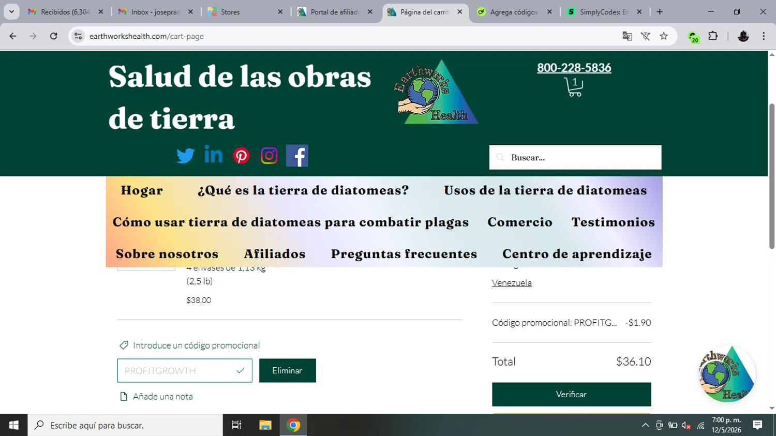Reload the current page

[x=54, y=36]
